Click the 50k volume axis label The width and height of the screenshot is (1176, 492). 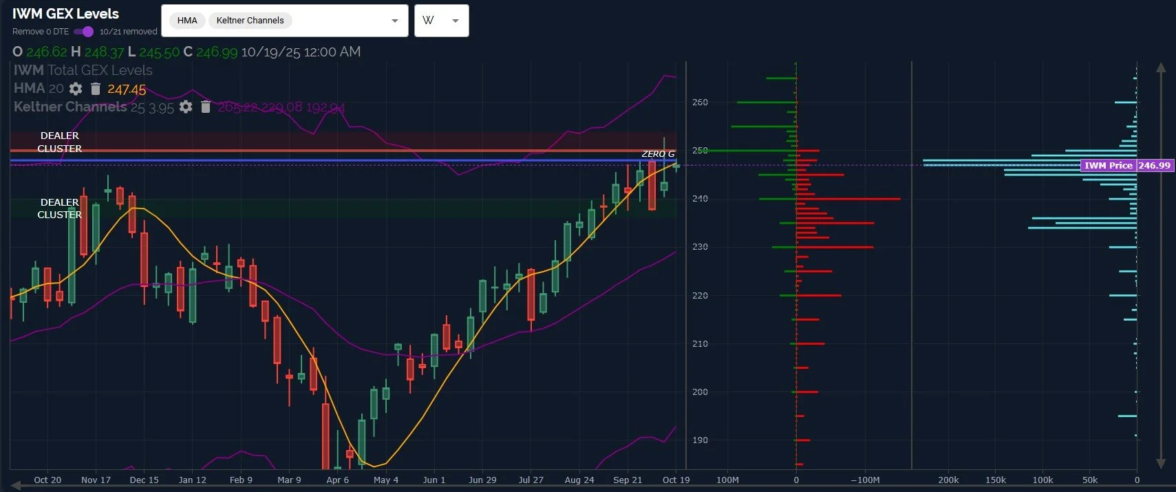click(x=1090, y=480)
